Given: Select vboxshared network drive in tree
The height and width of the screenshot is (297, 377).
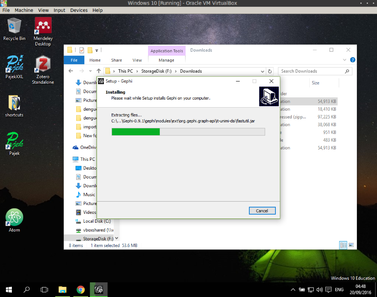Looking at the screenshot, I should pyautogui.click(x=95, y=230).
